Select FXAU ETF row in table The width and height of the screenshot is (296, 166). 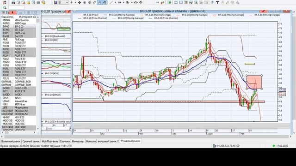click(18, 43)
